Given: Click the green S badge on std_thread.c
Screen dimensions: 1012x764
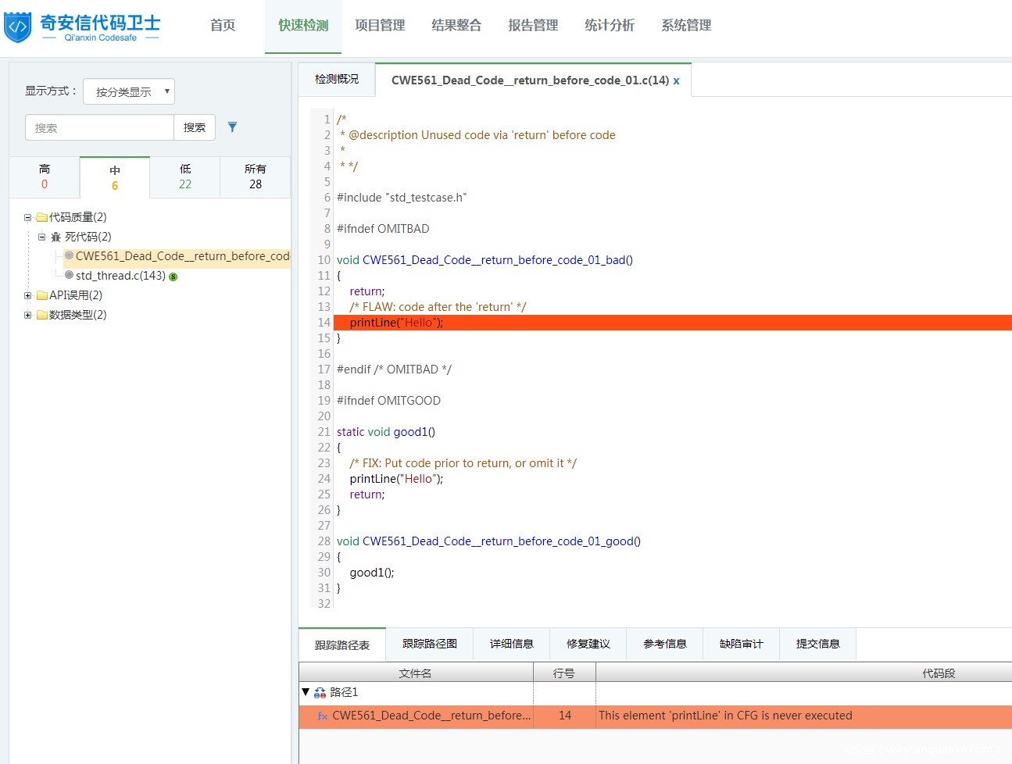Looking at the screenshot, I should [173, 277].
